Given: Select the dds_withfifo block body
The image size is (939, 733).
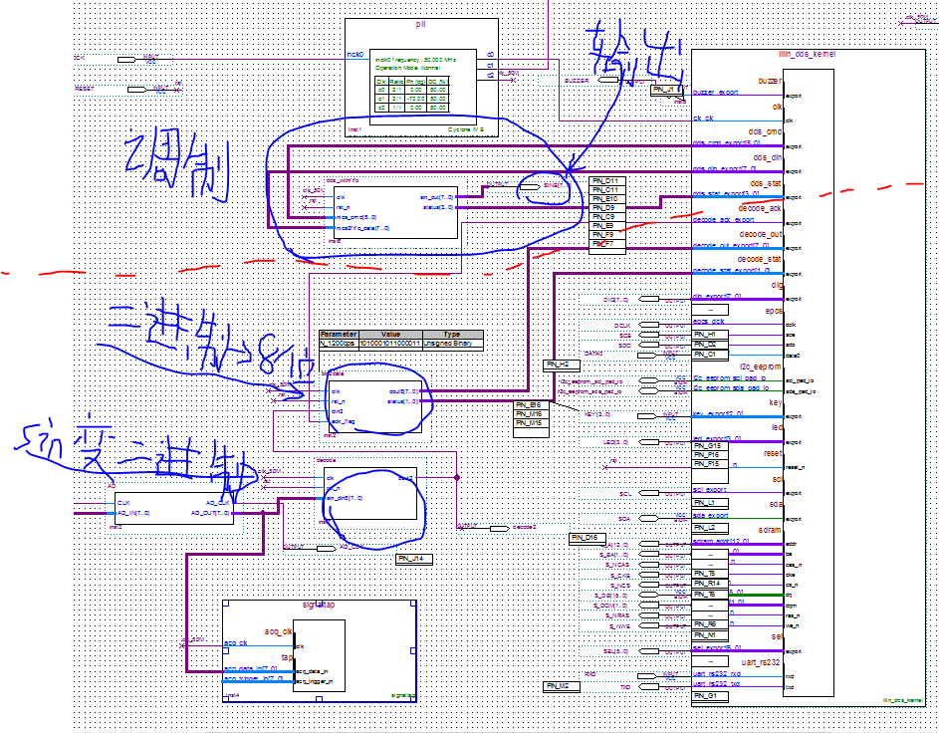Looking at the screenshot, I should (x=394, y=212).
